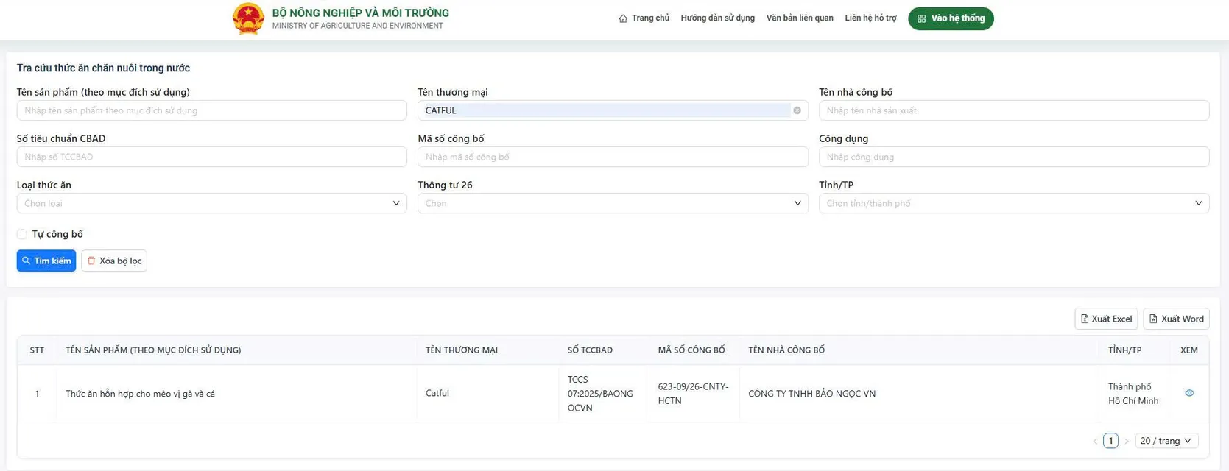Viewport: 1229px width, 471px height.
Task: Open the Loại thức ăn dropdown
Action: click(211, 203)
